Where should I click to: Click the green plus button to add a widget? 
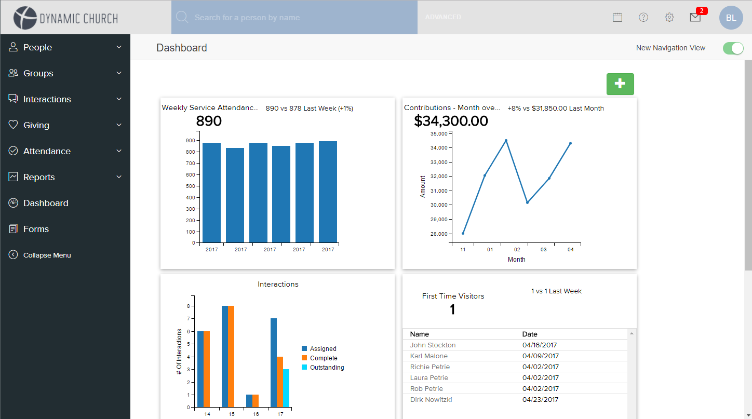[x=620, y=84]
